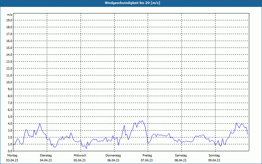The image size is (262, 164).
Task: Select the Sonntag day label
Action: point(214,155)
